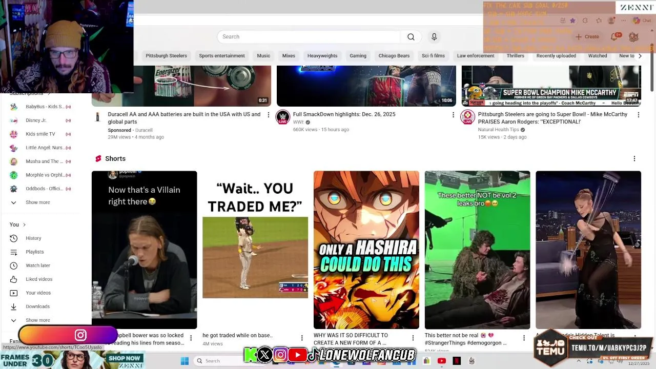656x369 pixels.
Task: Select the Gaming filter chip
Action: (358, 56)
